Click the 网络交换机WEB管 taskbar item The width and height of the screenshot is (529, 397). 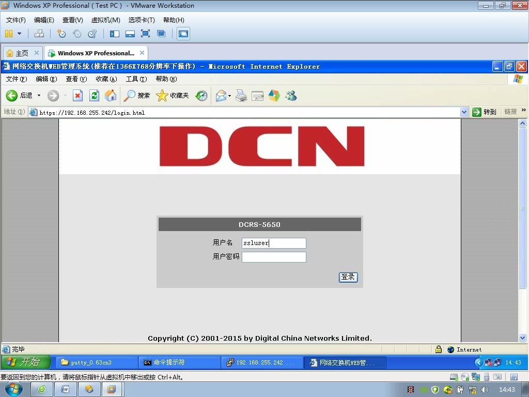(x=345, y=362)
